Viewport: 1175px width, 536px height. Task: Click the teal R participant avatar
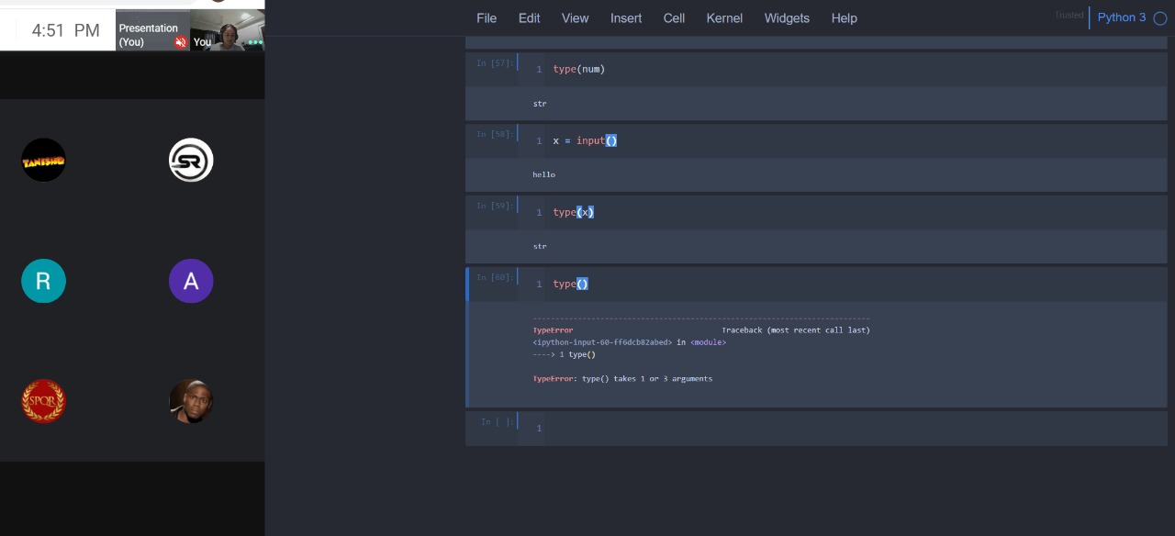click(x=44, y=281)
